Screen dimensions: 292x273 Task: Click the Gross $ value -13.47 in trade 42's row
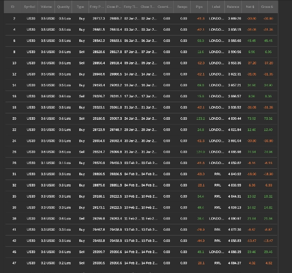point(268,241)
